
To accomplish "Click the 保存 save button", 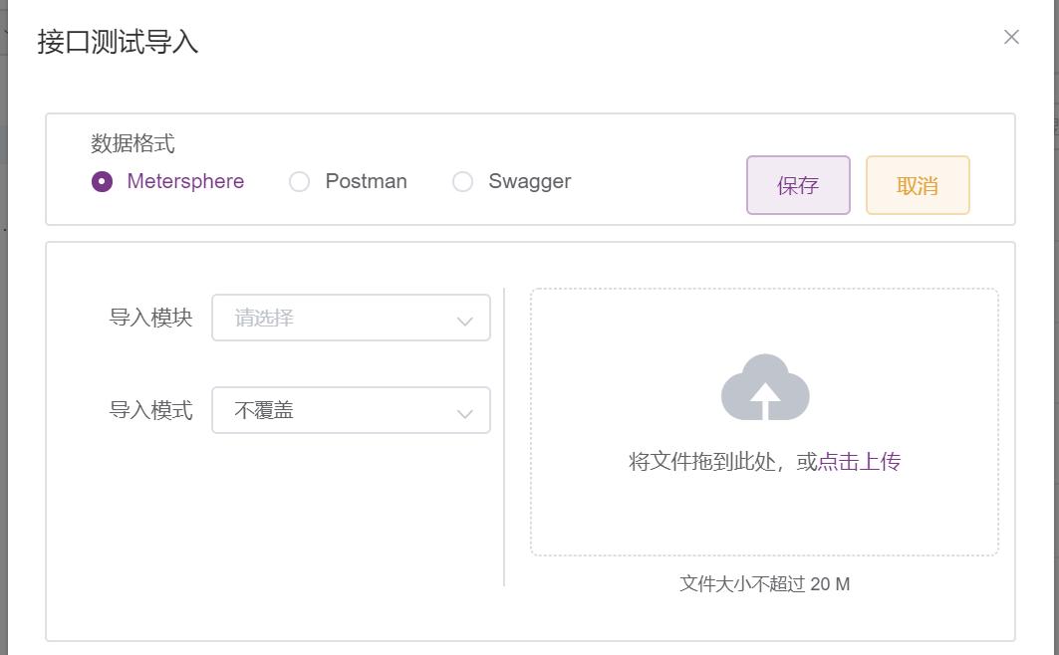I will coord(797,185).
